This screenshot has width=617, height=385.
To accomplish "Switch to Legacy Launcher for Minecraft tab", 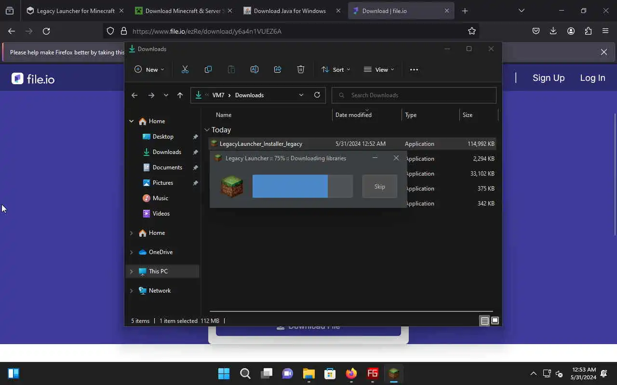I will tap(75, 11).
